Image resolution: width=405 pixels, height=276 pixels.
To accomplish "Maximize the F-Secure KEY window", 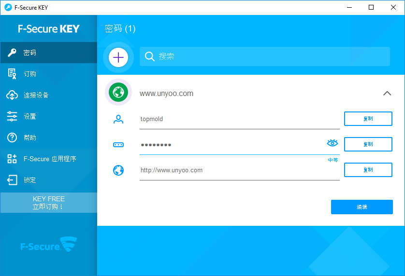I will (x=371, y=8).
